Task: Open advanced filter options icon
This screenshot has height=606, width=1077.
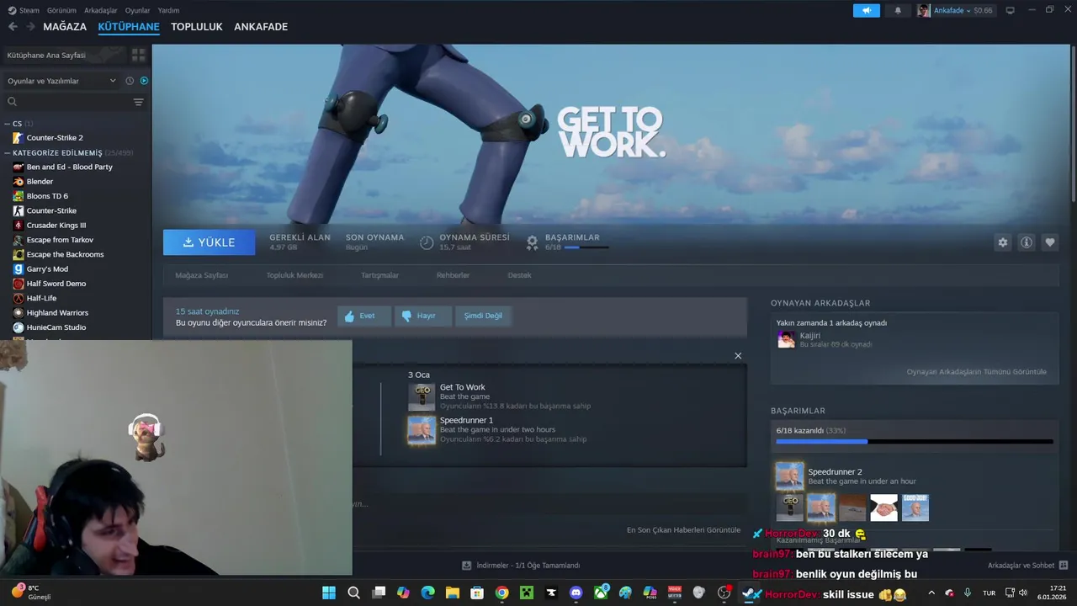Action: (x=139, y=102)
